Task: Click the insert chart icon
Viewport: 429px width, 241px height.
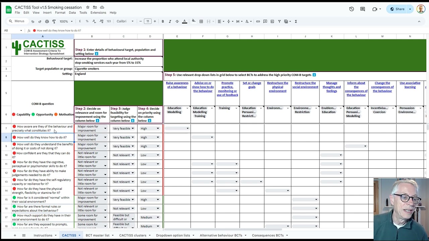Action: pyautogui.click(x=272, y=21)
